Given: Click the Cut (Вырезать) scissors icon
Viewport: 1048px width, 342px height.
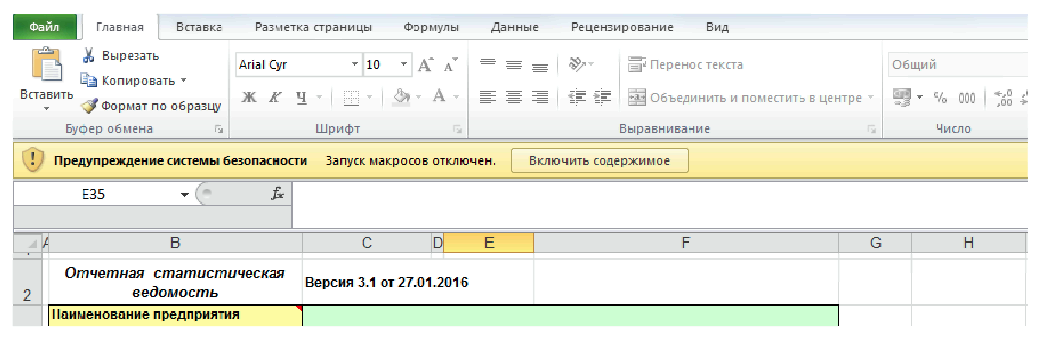Looking at the screenshot, I should pos(88,56).
